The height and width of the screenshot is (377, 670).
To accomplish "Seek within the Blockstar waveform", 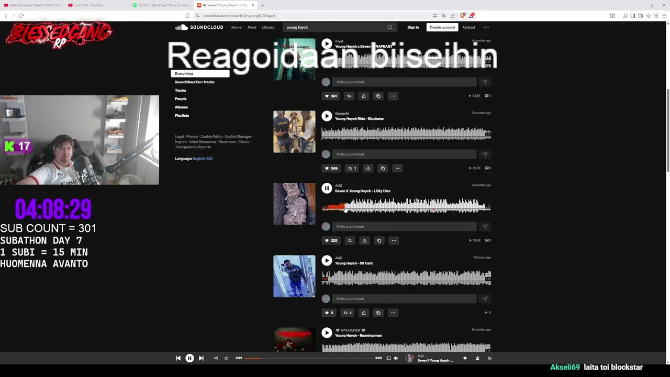I will (x=406, y=134).
